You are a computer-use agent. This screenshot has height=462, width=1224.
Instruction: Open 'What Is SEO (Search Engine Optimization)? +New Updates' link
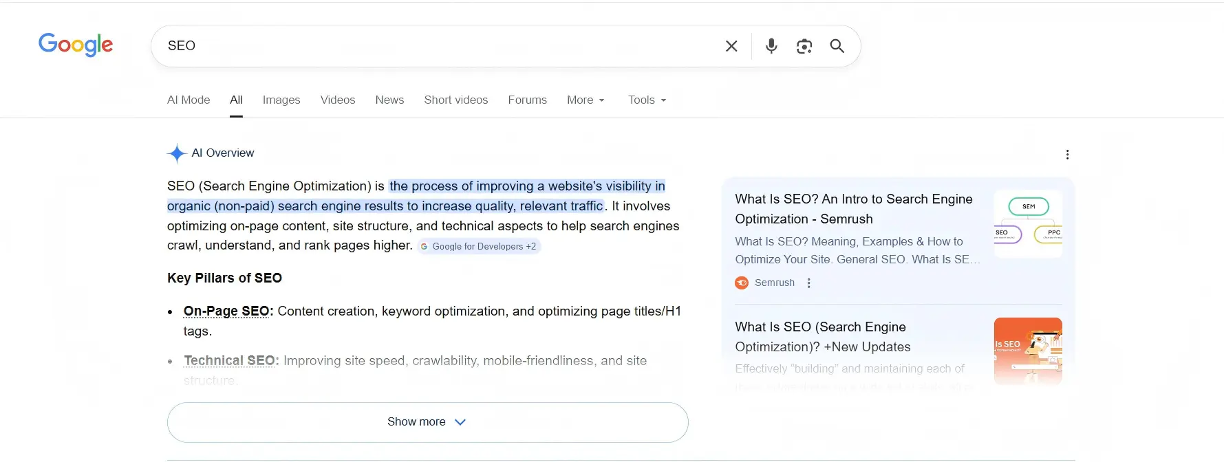point(823,337)
